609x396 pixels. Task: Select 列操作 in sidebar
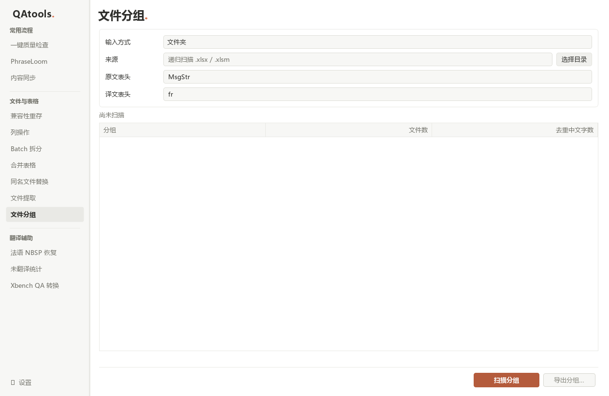[x=45, y=132]
